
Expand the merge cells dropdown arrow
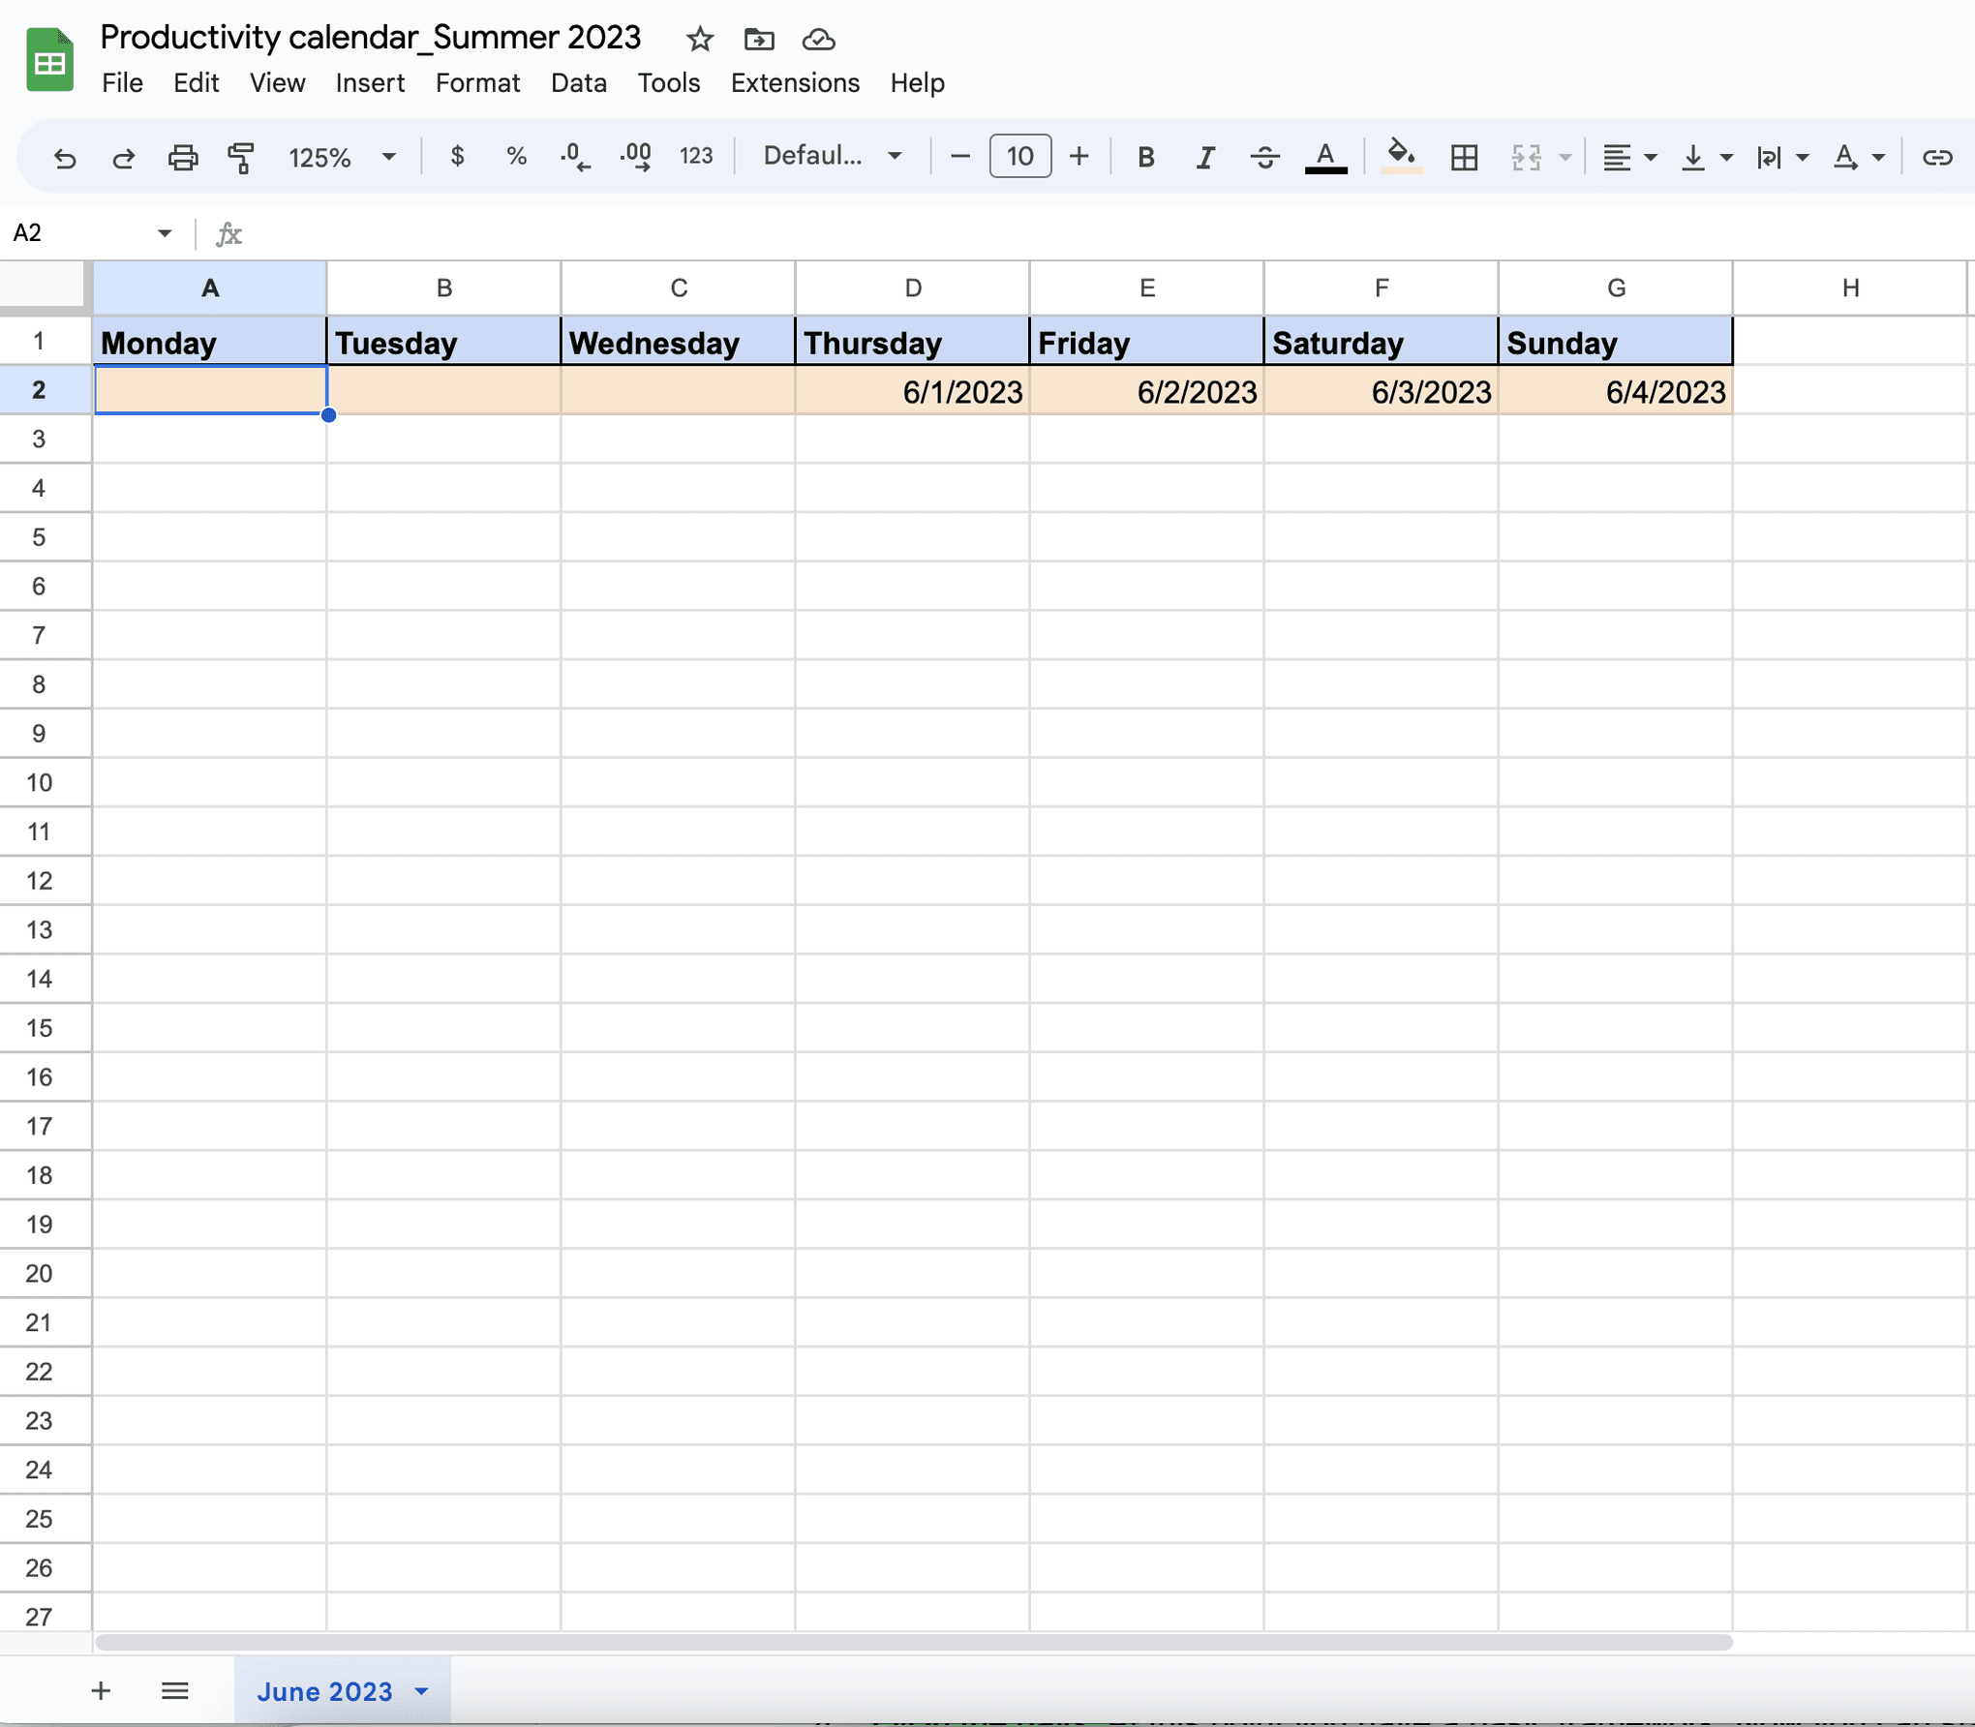tap(1565, 157)
